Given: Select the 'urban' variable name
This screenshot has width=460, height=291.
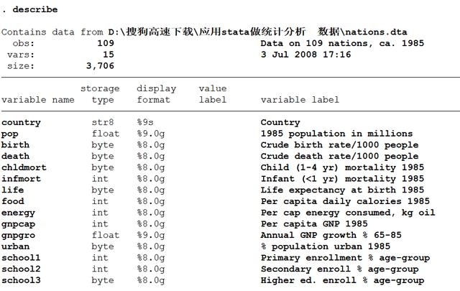Looking at the screenshot, I should 15,246.
